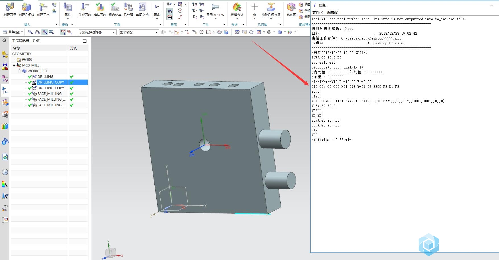Open the settings gear in the resource bar

click(4, 40)
